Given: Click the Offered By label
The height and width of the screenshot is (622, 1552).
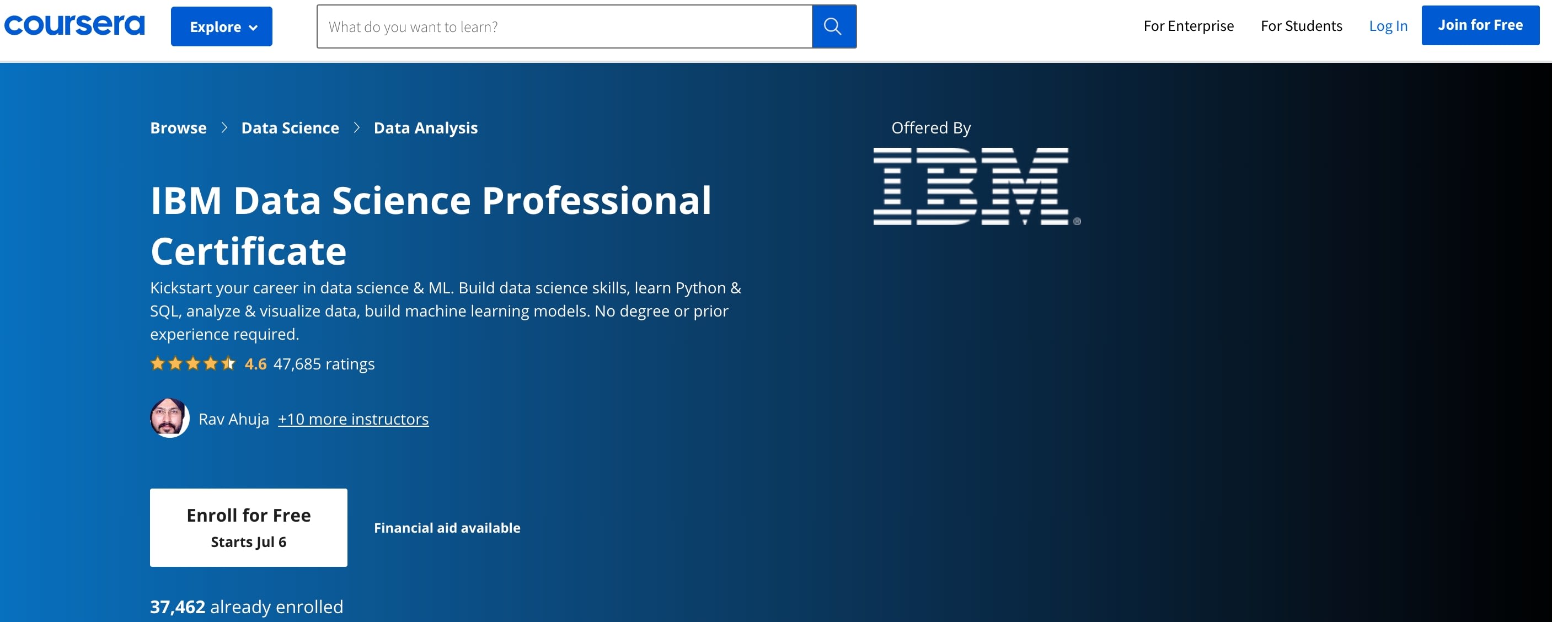Looking at the screenshot, I should click(x=931, y=127).
